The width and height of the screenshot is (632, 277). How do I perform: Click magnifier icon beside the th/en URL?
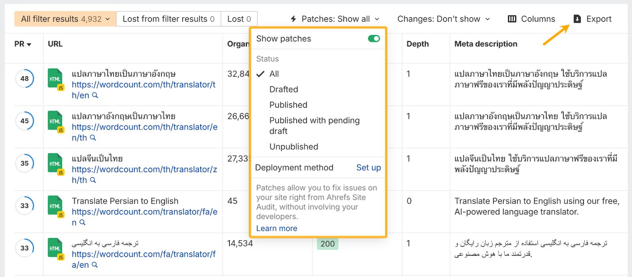pyautogui.click(x=95, y=95)
